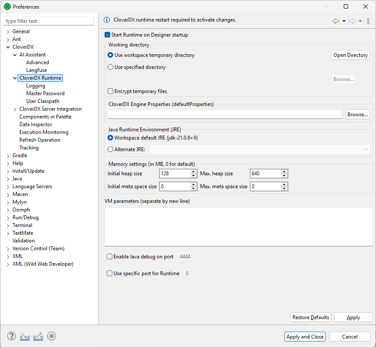This screenshot has width=376, height=348.
Task: Click the VM parameters text area
Action: pos(239,227)
